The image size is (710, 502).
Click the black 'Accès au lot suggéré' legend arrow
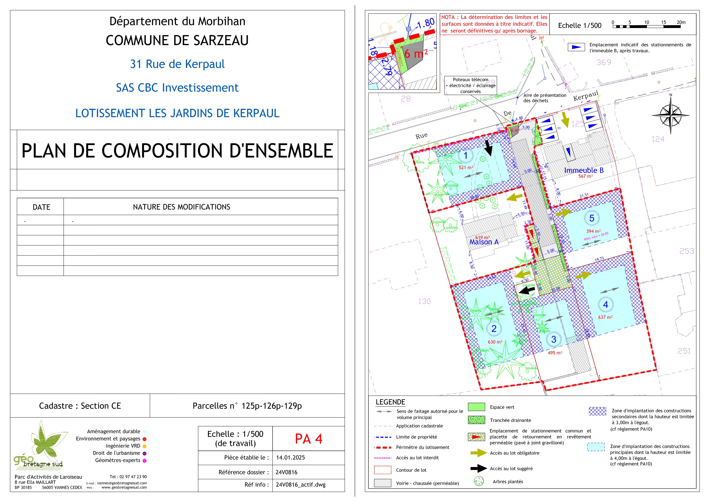pos(479,468)
